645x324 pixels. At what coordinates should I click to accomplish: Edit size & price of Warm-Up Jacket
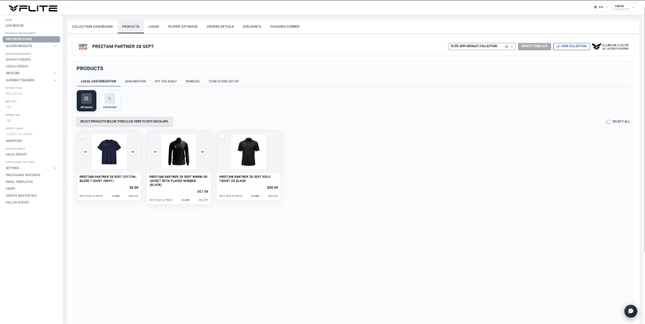[161, 200]
